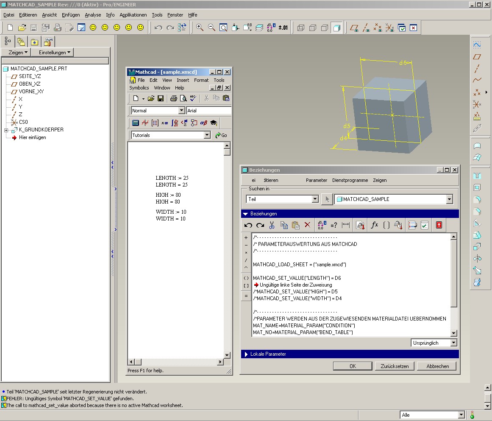Expand the K_GRUNDKOERPER tree node
This screenshot has width=492, height=421.
(x=6, y=130)
